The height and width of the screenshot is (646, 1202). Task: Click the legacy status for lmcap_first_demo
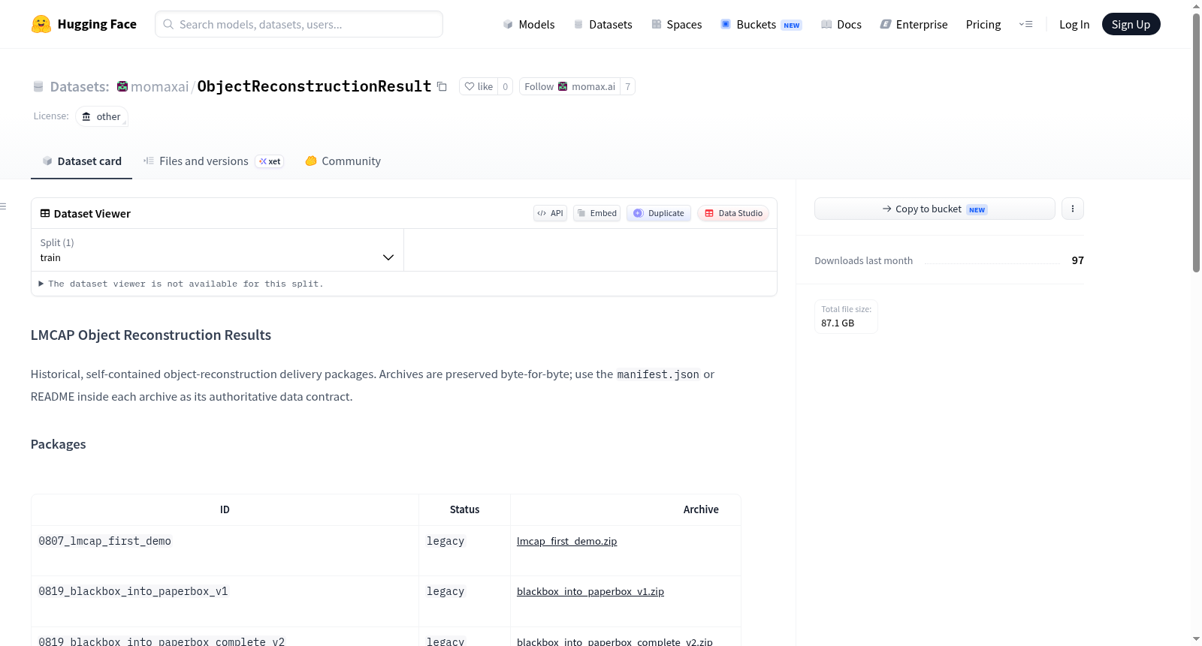click(445, 541)
